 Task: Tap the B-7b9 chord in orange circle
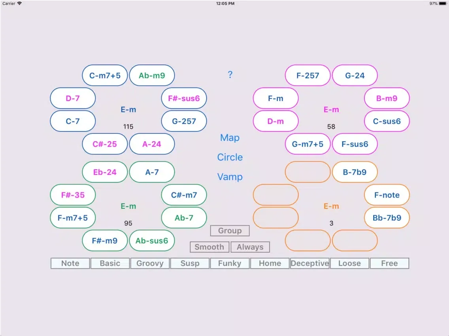pyautogui.click(x=355, y=172)
